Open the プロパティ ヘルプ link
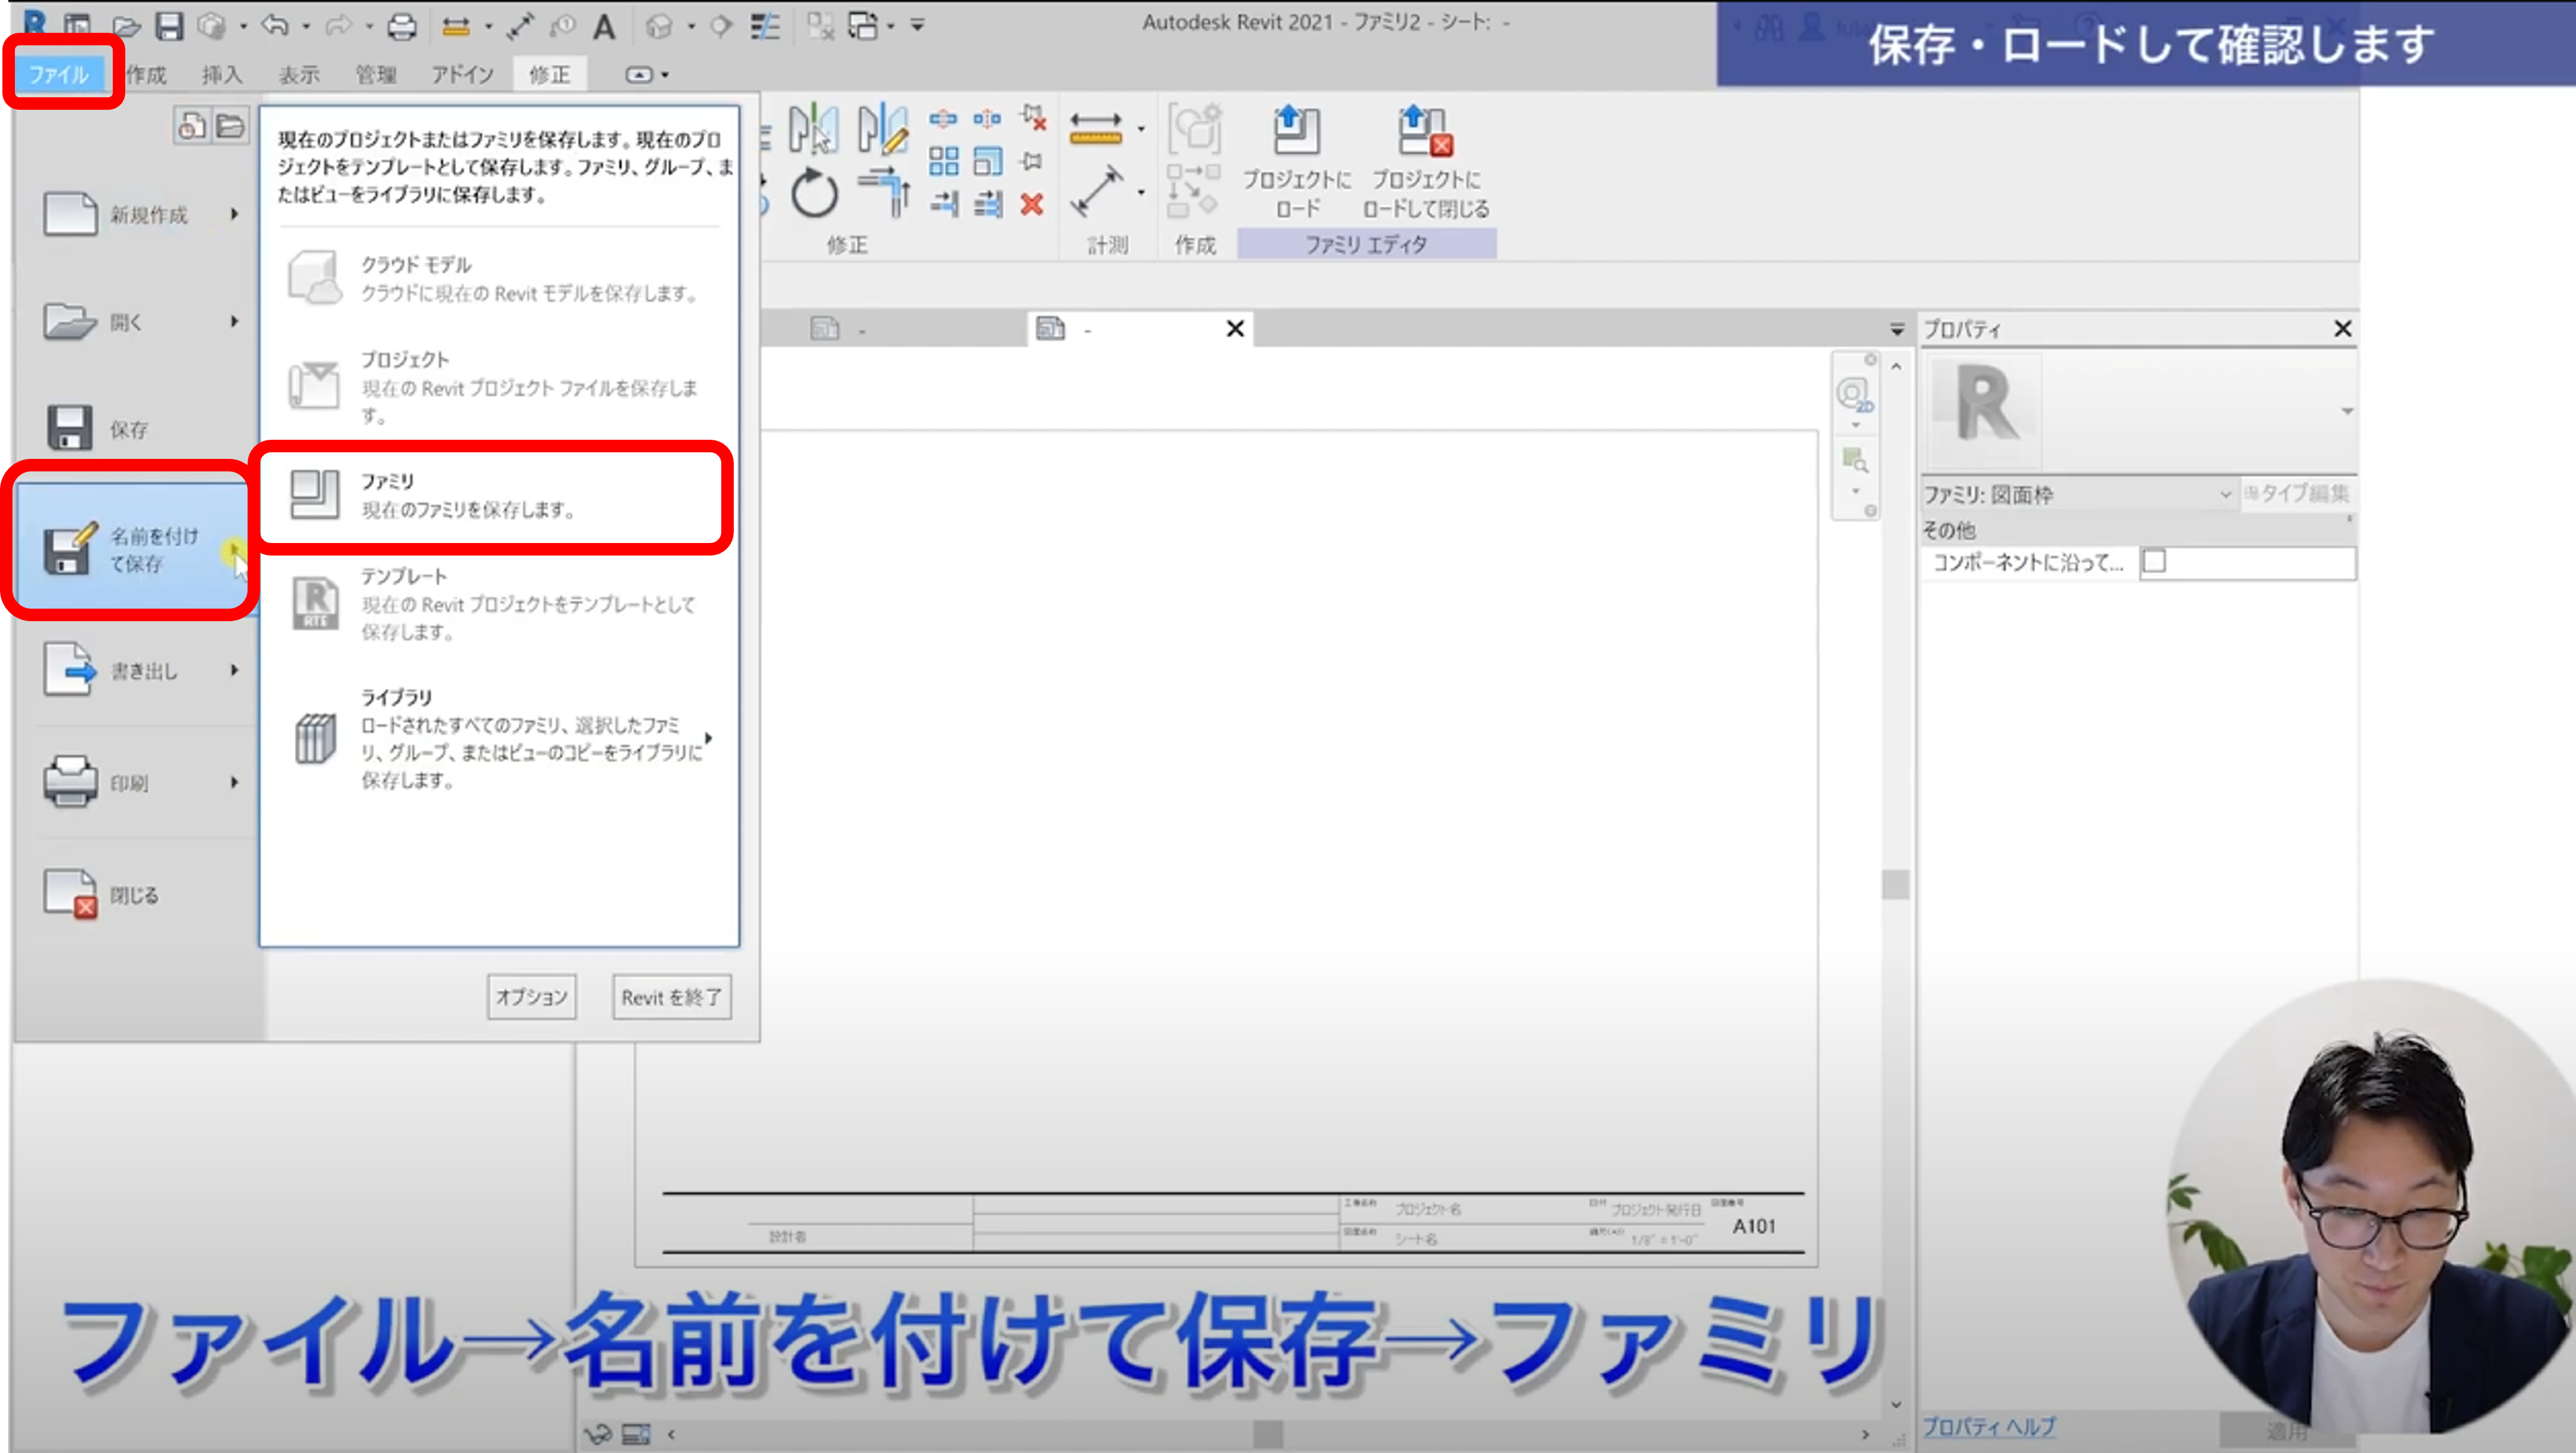2576x1453 pixels. [1988, 1426]
